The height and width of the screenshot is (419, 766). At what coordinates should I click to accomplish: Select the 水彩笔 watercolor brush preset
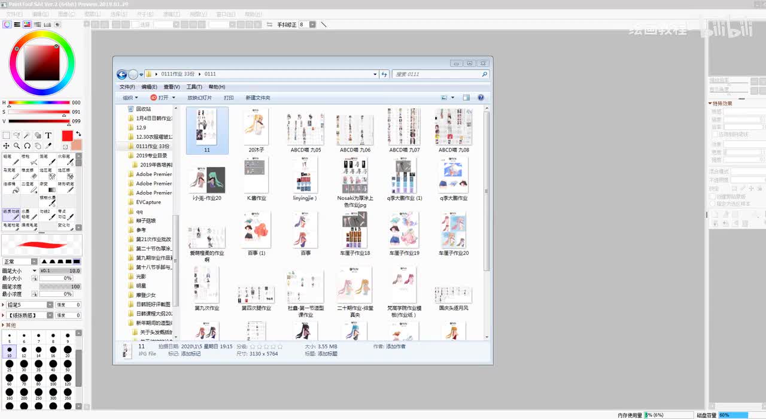tap(65, 160)
